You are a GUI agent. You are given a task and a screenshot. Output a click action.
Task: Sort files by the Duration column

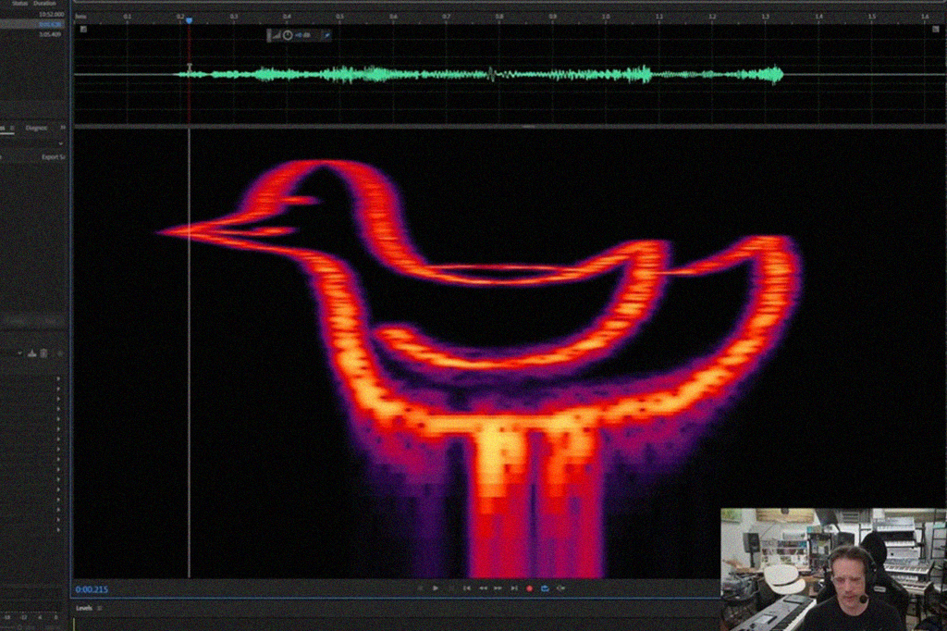pos(44,4)
